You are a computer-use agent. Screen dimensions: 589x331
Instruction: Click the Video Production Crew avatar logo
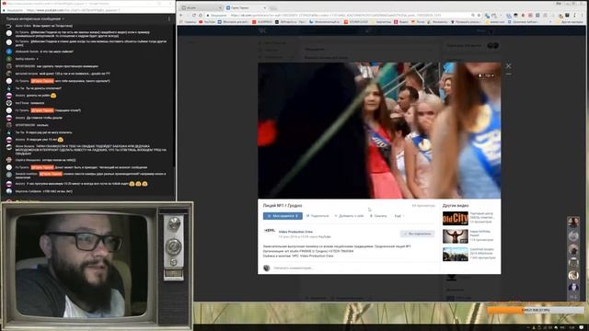(x=270, y=231)
